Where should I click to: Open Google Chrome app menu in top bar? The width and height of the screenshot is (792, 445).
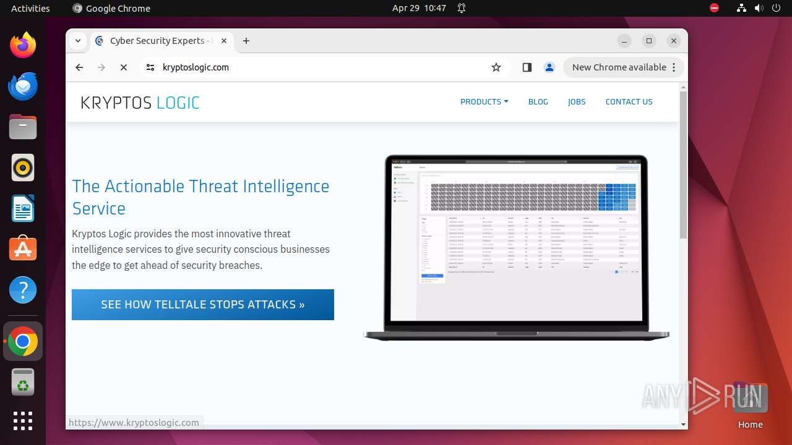click(x=111, y=8)
